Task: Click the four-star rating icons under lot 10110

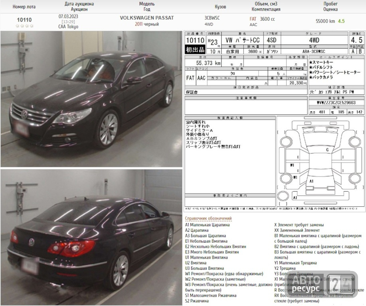Action: (x=24, y=26)
